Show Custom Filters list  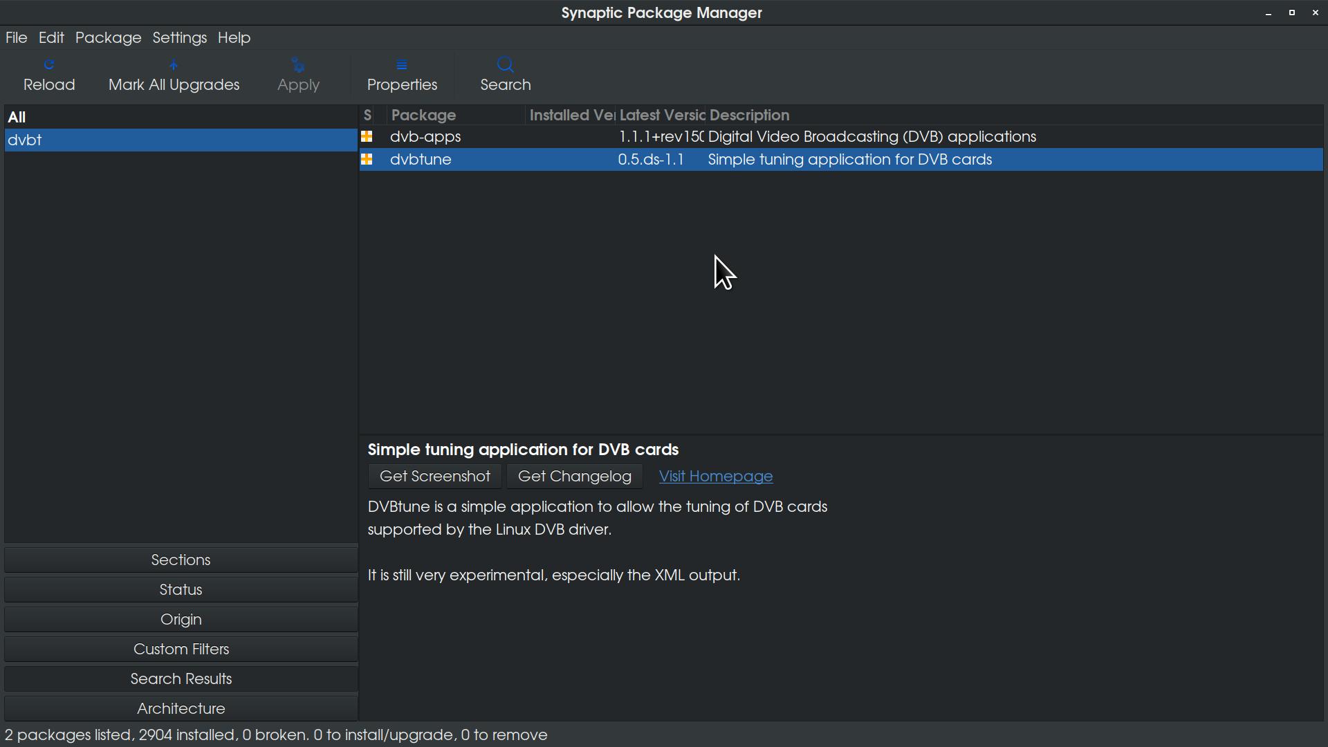(x=181, y=649)
